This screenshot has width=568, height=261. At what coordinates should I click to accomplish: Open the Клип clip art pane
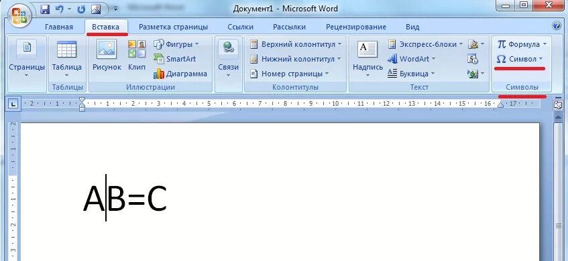[137, 56]
